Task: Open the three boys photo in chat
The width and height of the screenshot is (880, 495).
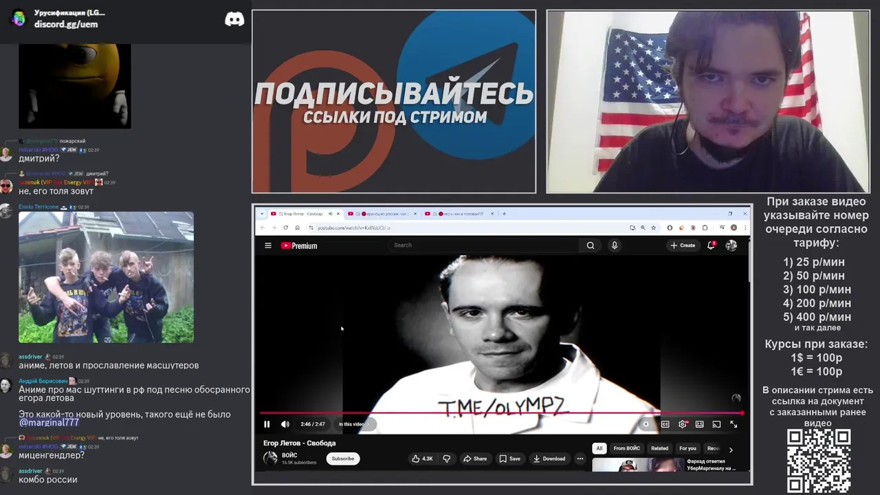Action: point(106,277)
